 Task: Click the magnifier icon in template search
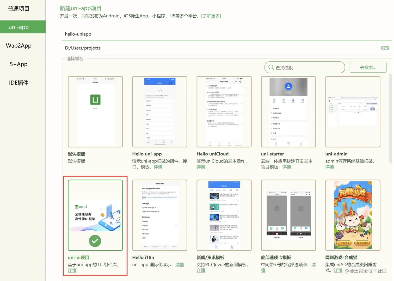tap(271, 68)
